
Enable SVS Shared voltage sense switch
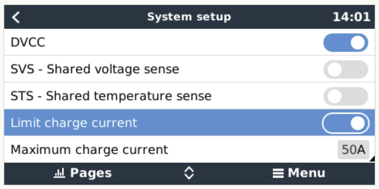click(x=346, y=70)
